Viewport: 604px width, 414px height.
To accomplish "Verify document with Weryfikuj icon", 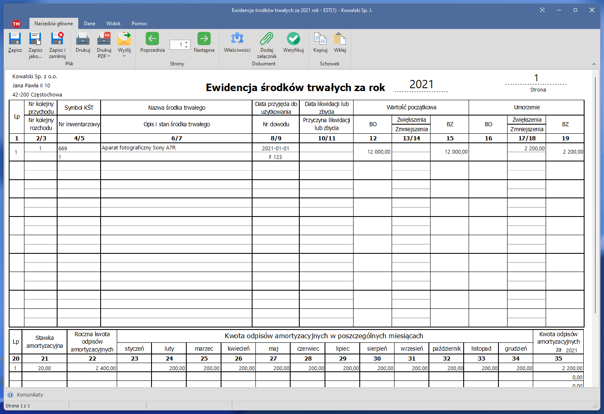I will (294, 39).
